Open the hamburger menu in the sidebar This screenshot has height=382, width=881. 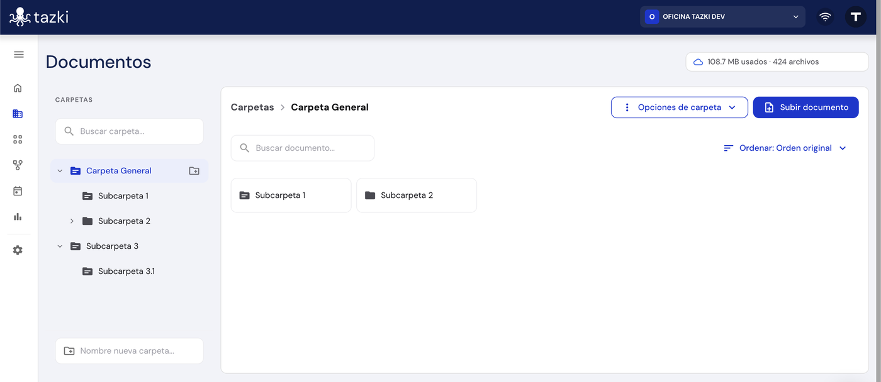coord(19,55)
